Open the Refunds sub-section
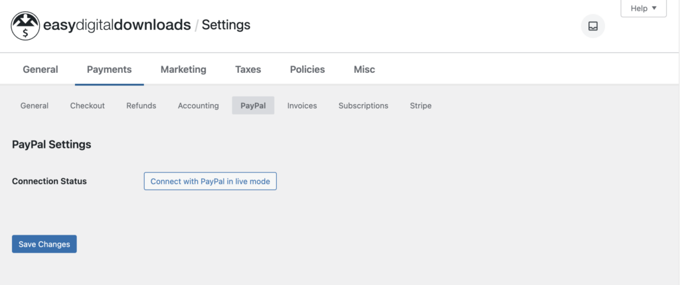 click(141, 105)
